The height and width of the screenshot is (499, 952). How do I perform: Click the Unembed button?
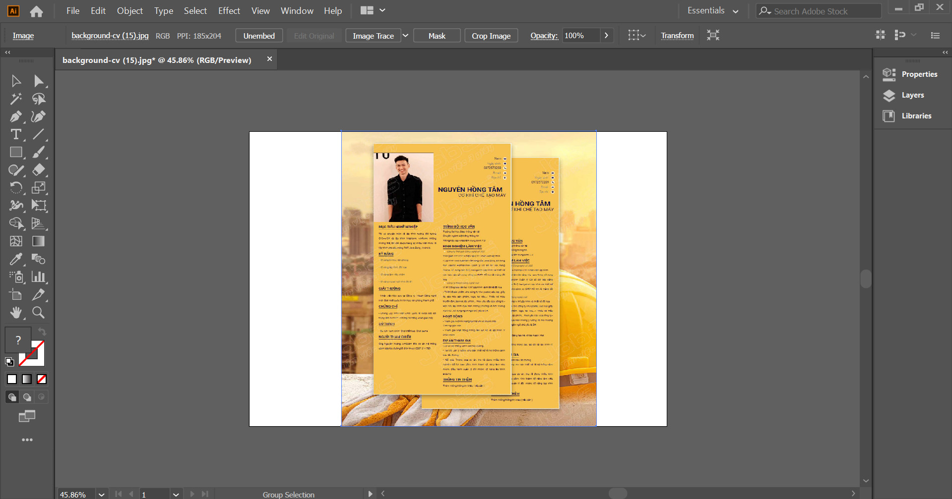pos(259,36)
